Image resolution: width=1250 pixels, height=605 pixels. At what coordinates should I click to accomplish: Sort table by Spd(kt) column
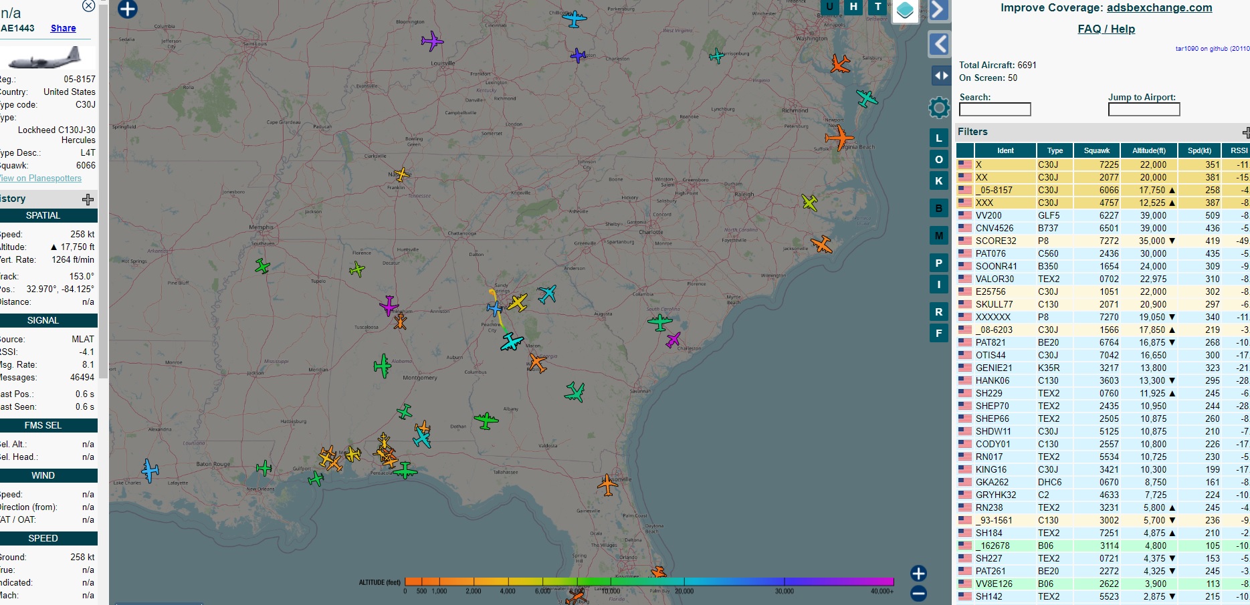[x=1199, y=150]
